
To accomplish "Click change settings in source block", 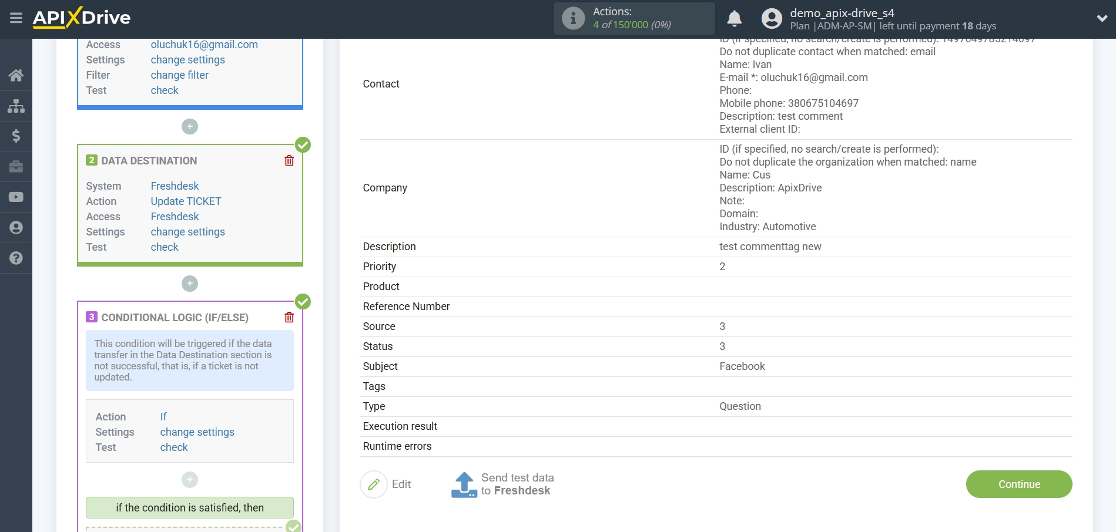I will (x=187, y=60).
